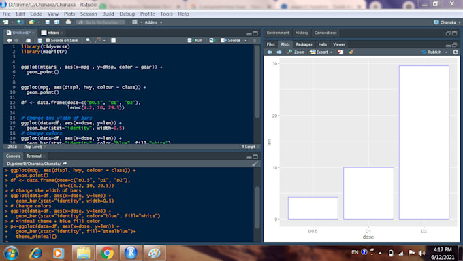Switch to the Packages tab
This screenshot has height=261, width=463.
pyautogui.click(x=304, y=44)
